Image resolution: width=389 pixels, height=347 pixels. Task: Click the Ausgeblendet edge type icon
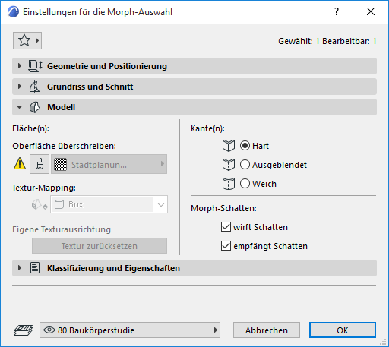click(229, 165)
